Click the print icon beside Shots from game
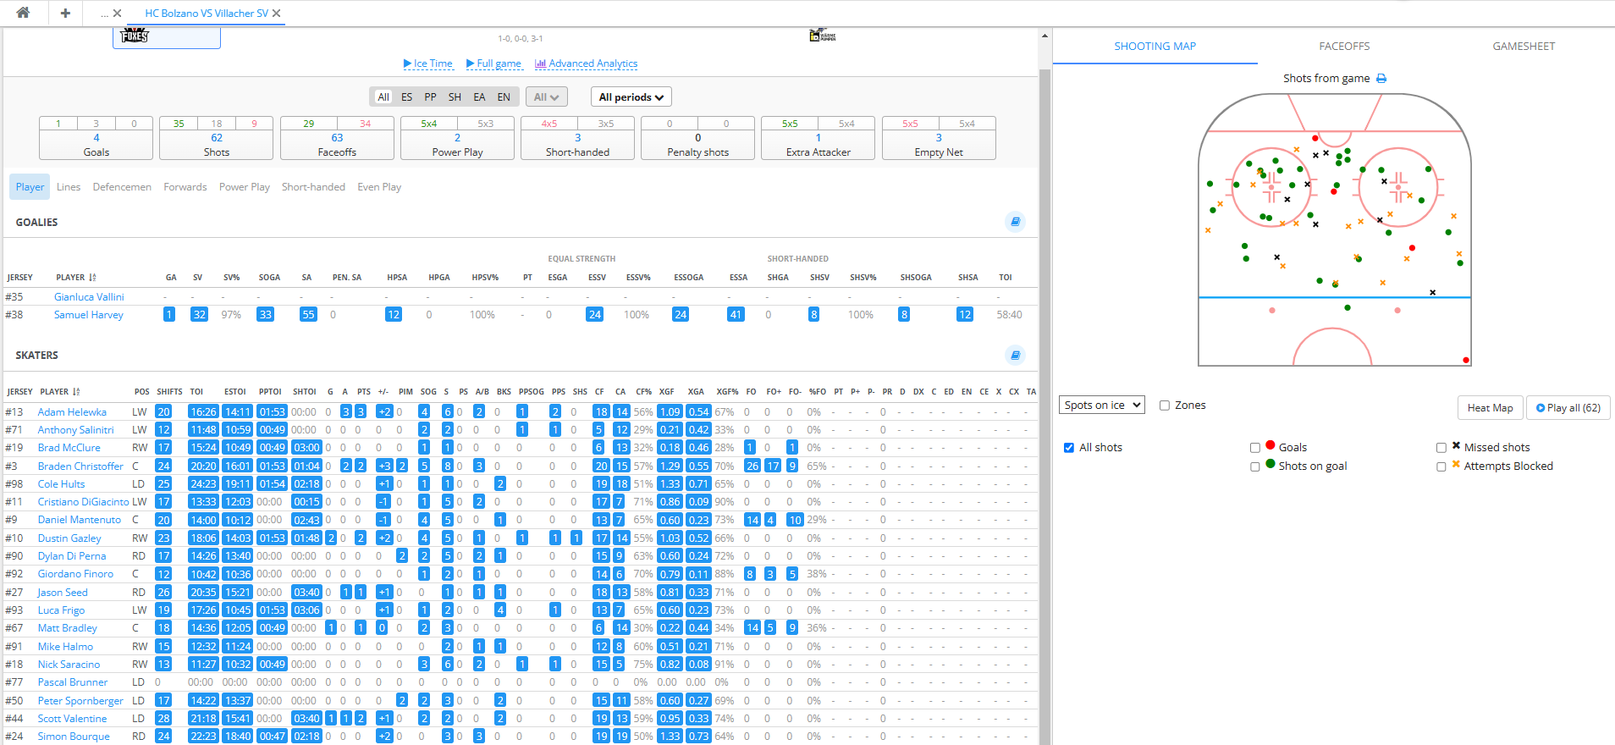This screenshot has height=745, width=1615. [1381, 79]
